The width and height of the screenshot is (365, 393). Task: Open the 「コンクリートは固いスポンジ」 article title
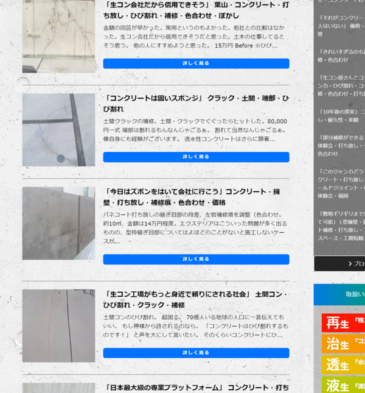tap(196, 104)
